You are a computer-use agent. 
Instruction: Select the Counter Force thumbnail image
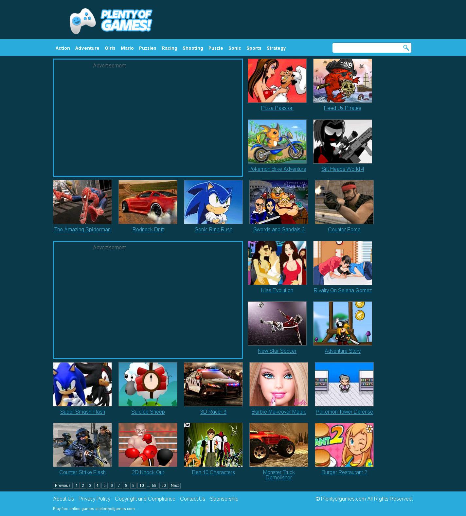tap(344, 202)
